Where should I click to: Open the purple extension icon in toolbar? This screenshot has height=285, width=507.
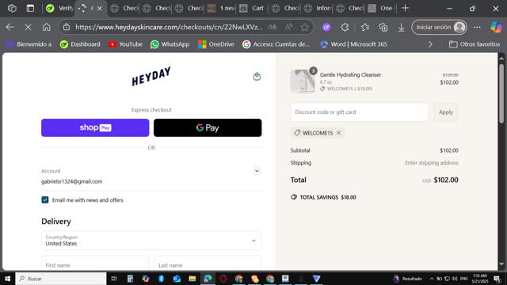pyautogui.click(x=326, y=27)
